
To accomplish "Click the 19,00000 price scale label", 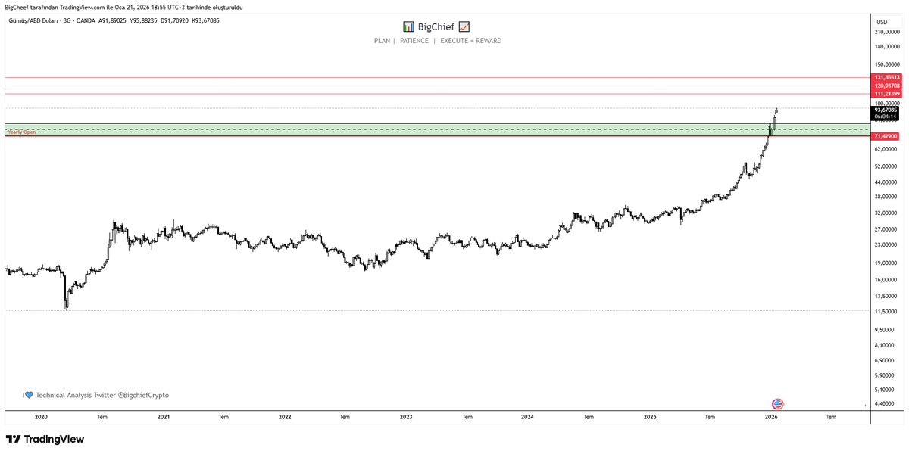I will tap(887, 263).
